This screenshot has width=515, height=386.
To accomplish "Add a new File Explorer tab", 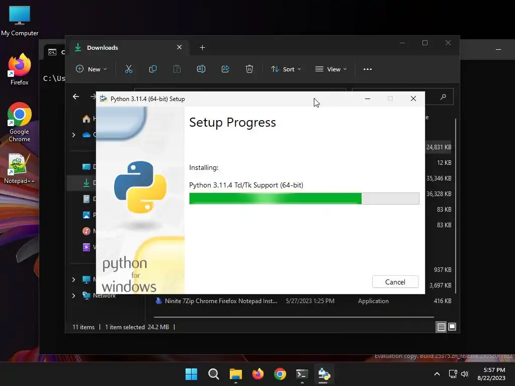I will (x=202, y=48).
